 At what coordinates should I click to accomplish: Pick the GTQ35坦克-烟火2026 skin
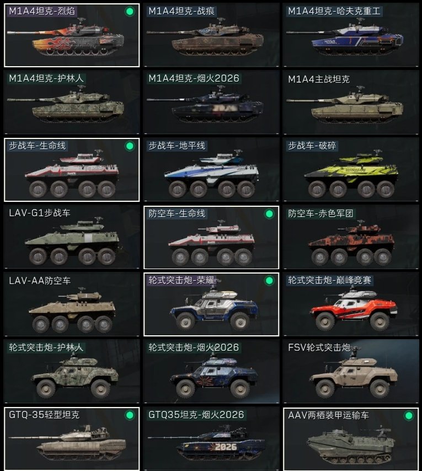click(x=211, y=439)
